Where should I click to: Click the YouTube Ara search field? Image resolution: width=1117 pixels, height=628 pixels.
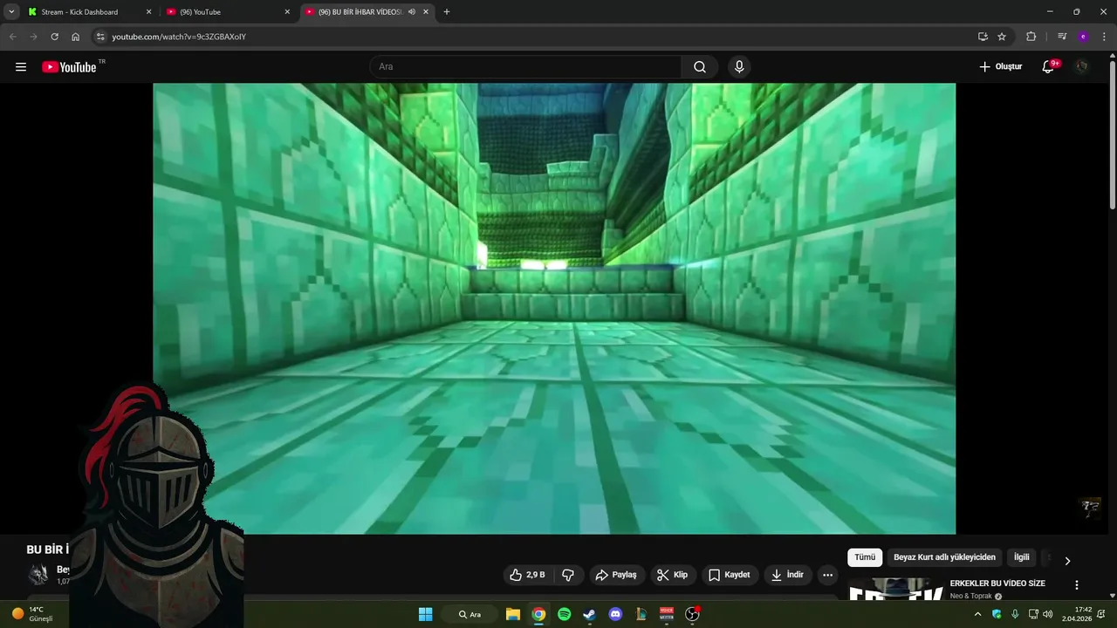[526, 67]
